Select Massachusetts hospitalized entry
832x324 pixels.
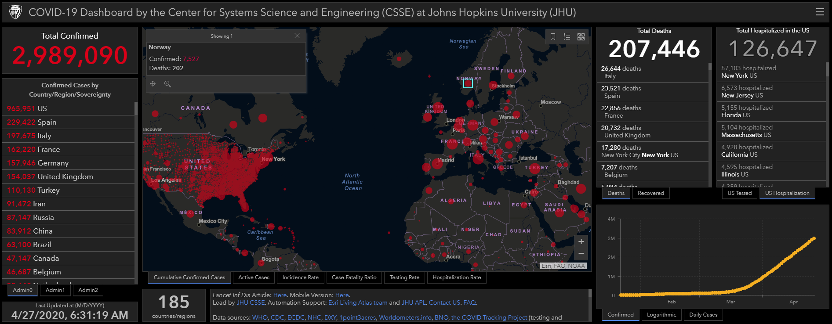[x=771, y=131]
